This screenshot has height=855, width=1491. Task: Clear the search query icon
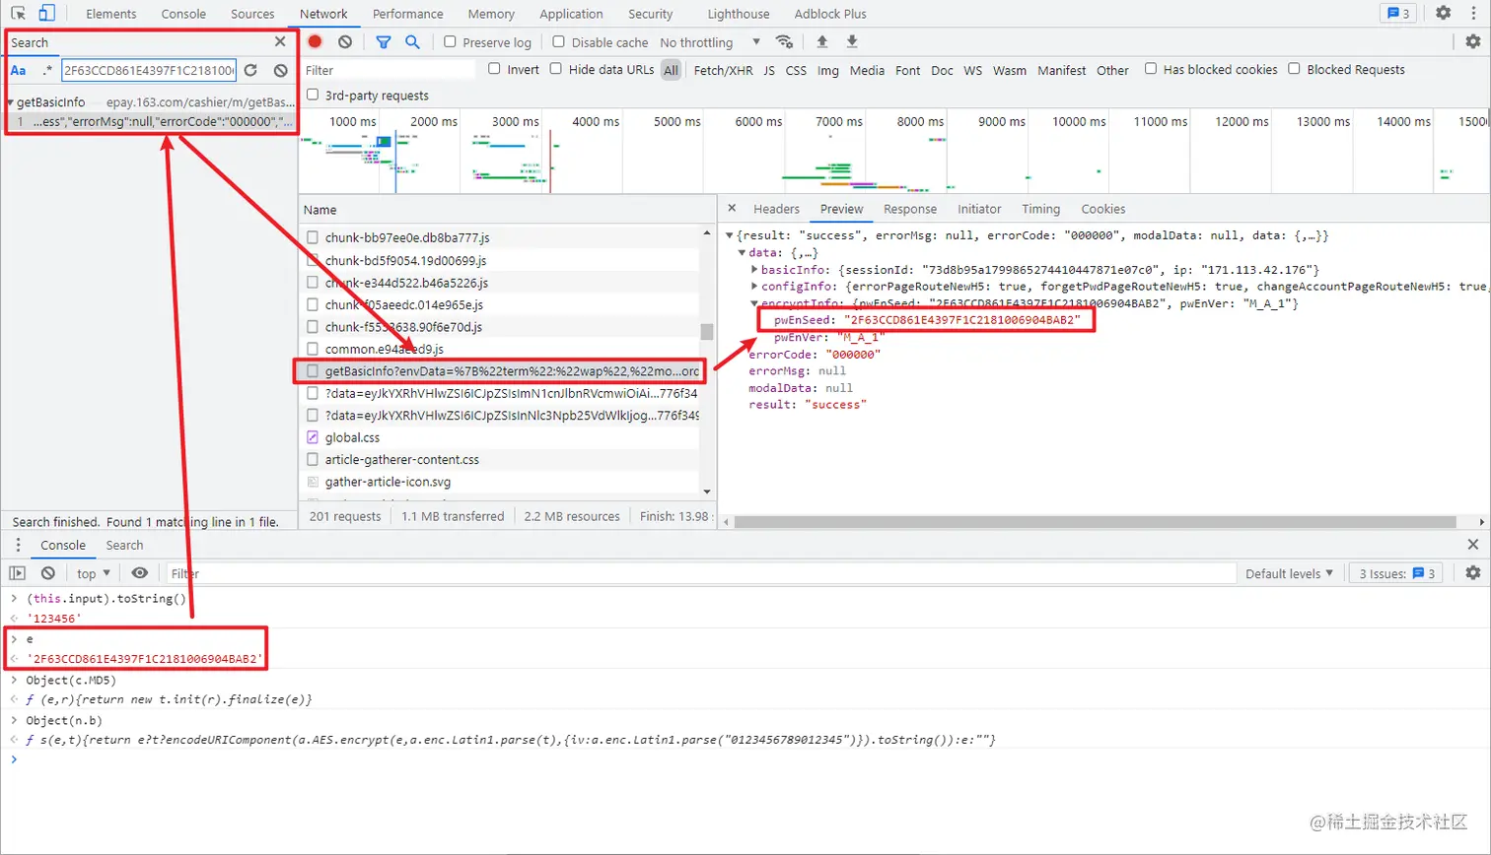click(281, 70)
